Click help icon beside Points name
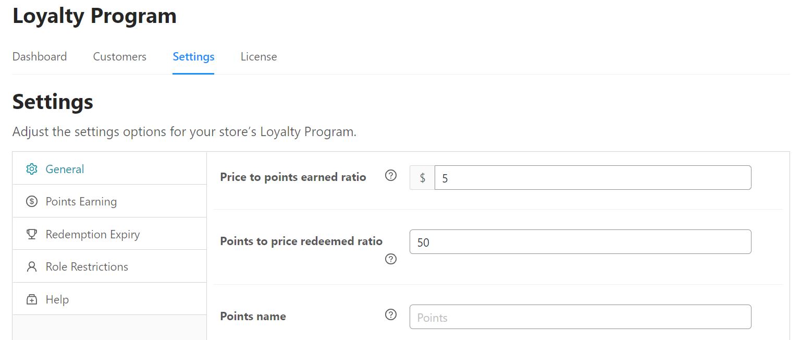801x340 pixels. point(391,314)
